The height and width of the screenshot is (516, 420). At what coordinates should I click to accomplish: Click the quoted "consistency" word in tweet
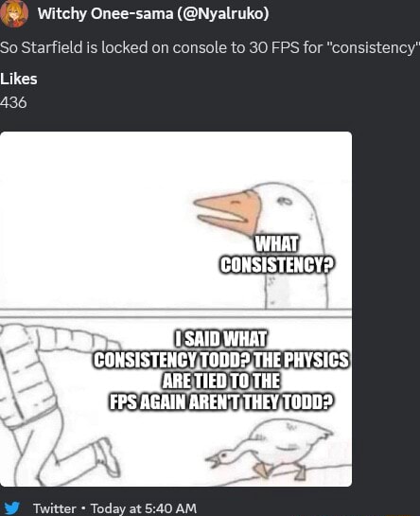pos(375,48)
